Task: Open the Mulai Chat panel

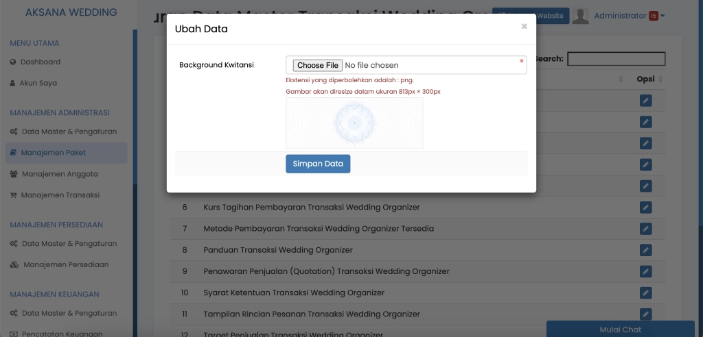Action: pos(620,329)
